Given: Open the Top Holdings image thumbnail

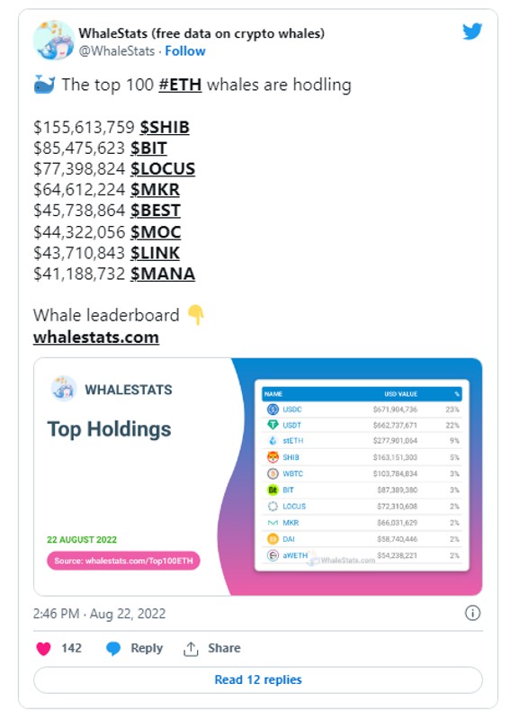Looking at the screenshot, I should [258, 477].
